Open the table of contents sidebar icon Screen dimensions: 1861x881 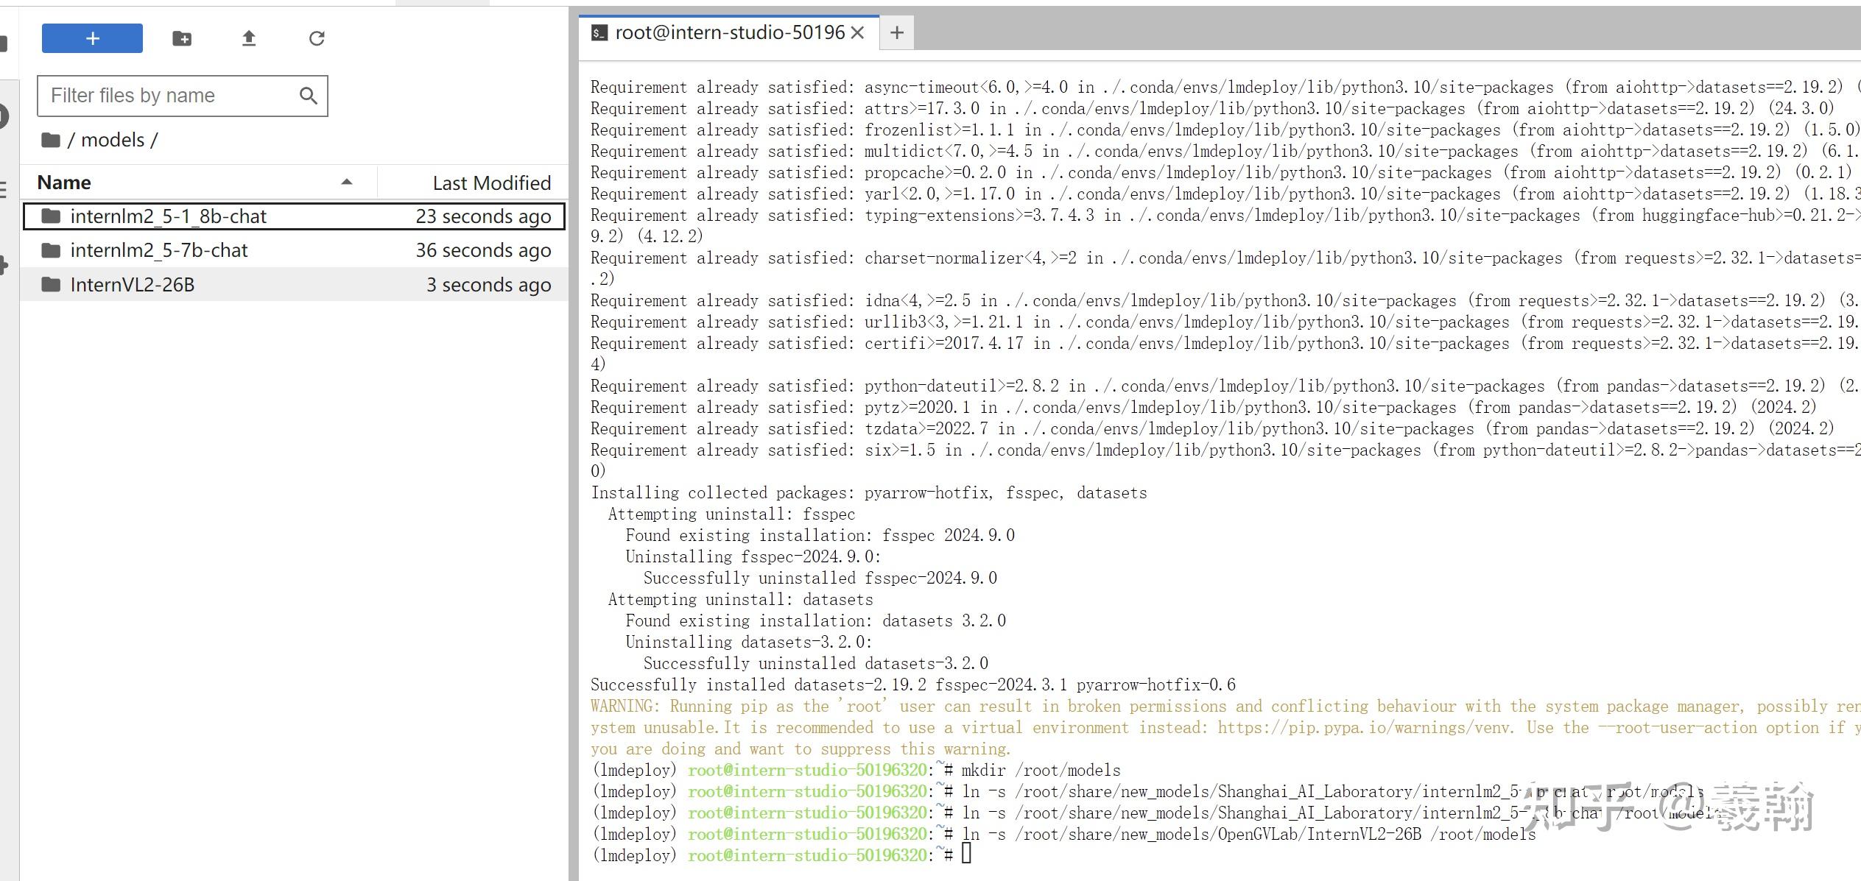click(4, 190)
